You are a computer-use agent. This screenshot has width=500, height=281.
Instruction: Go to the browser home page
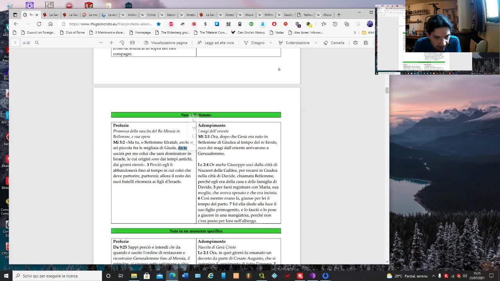50,24
